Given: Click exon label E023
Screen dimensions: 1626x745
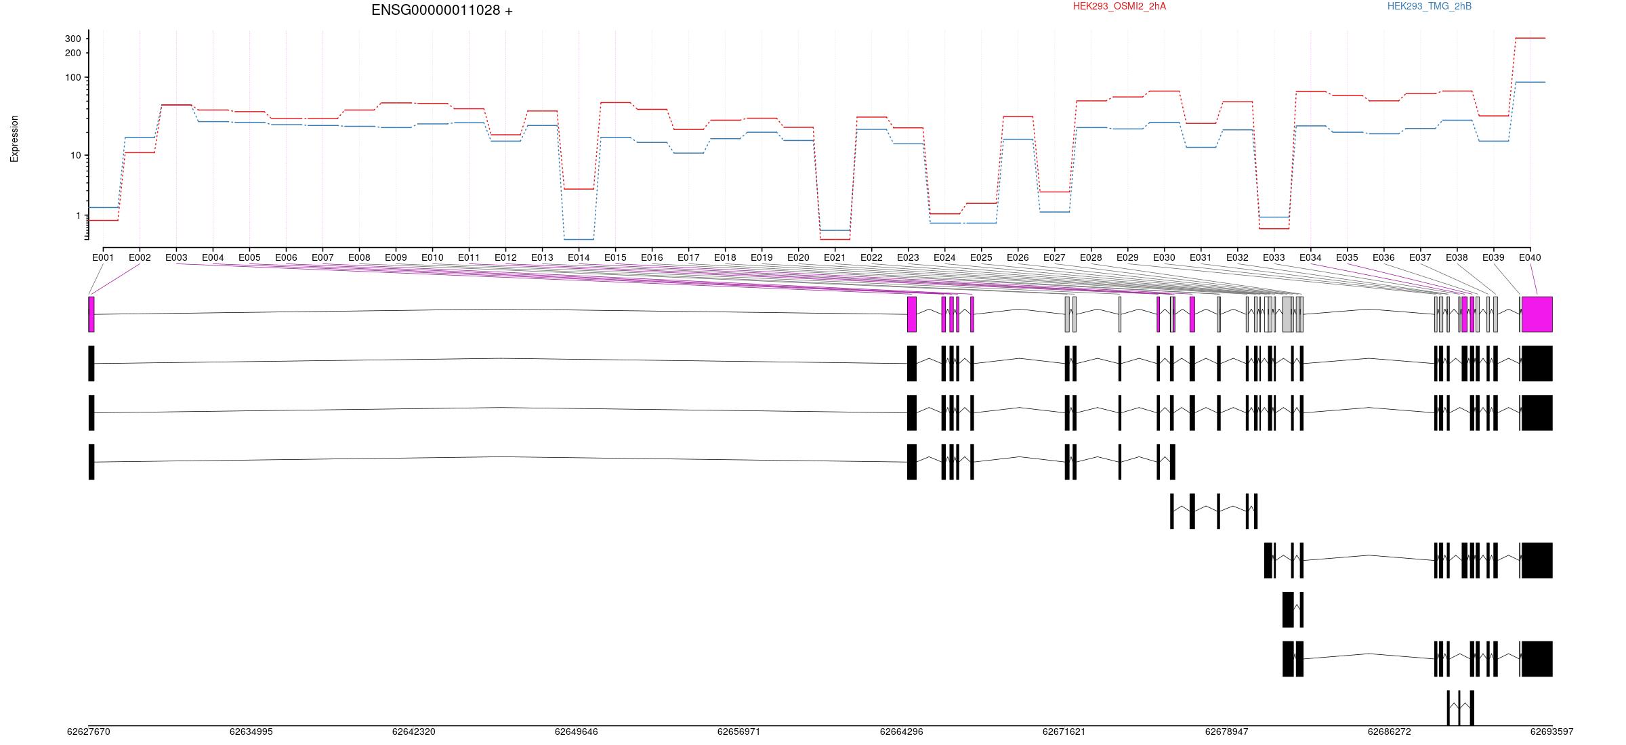Looking at the screenshot, I should pyautogui.click(x=908, y=257).
